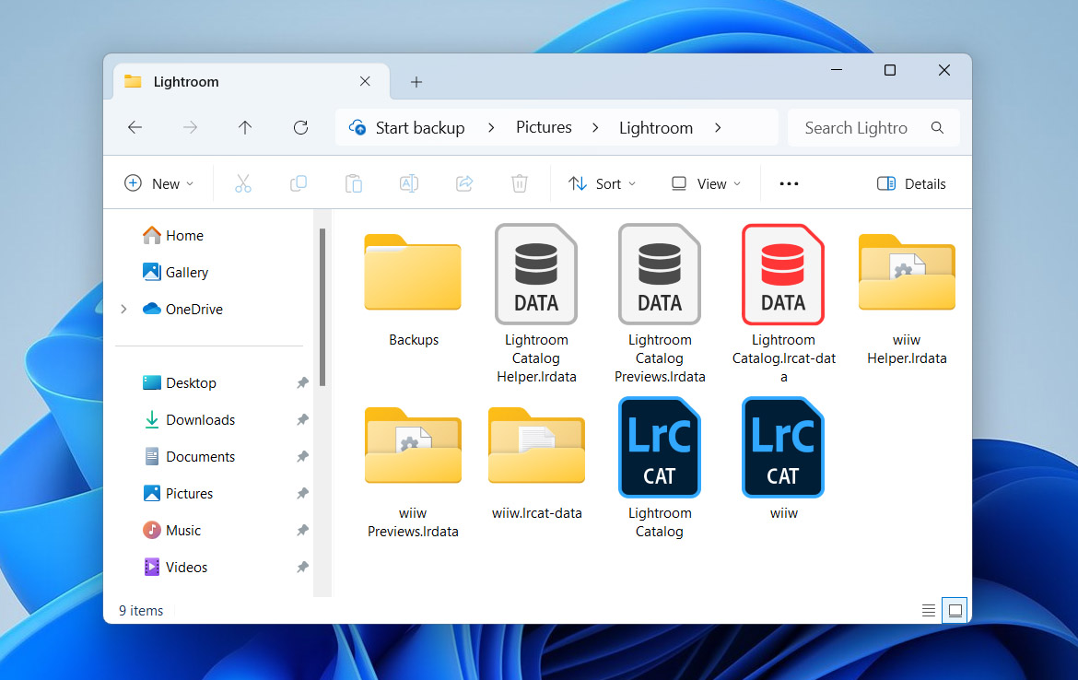Unpin Documents using its pin icon

pyautogui.click(x=302, y=456)
